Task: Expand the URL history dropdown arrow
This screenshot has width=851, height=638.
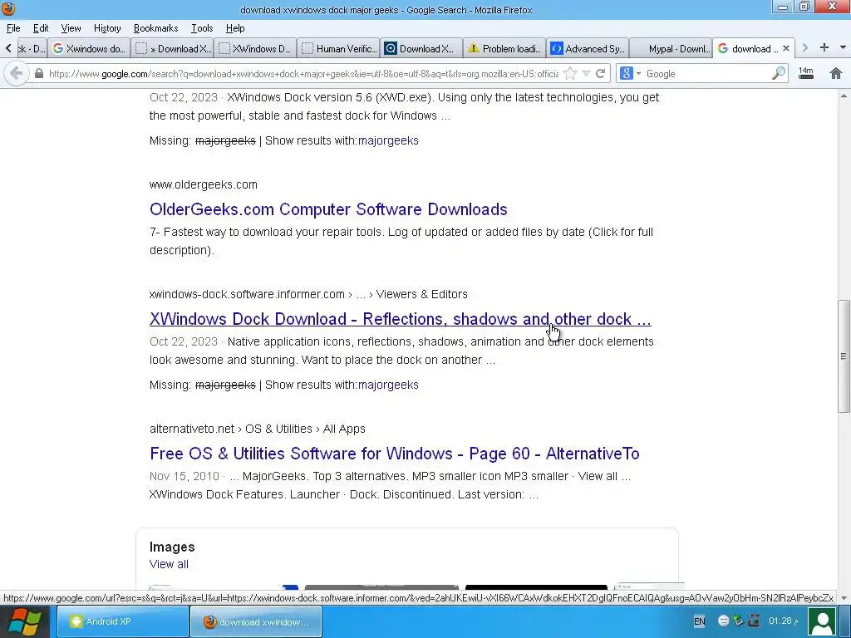Action: (586, 74)
